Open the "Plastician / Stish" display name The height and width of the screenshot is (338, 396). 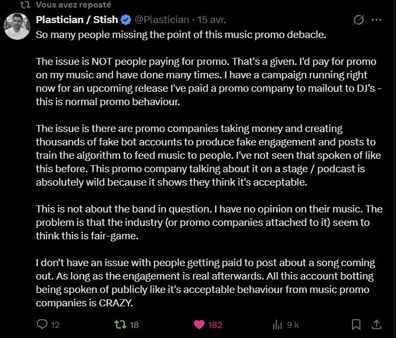(77, 20)
